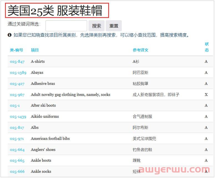Click the A status of A-shirts row
215x178 pixels.
pyautogui.click(x=206, y=61)
